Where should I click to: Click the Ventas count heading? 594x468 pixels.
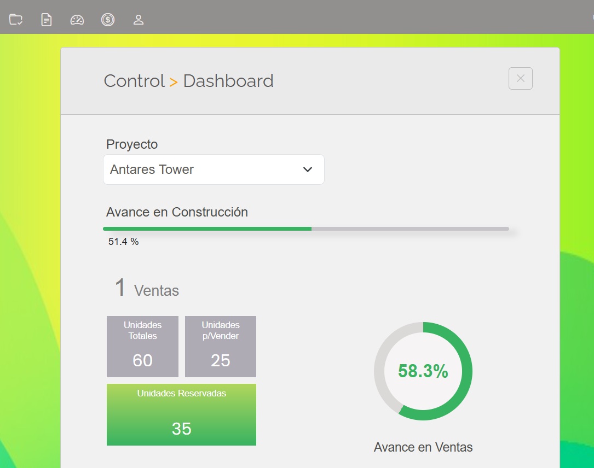pyautogui.click(x=147, y=289)
